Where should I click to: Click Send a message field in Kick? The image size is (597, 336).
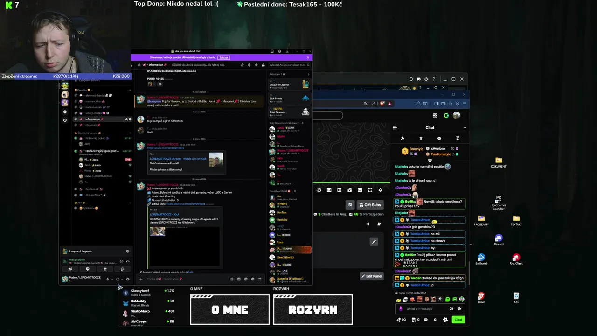click(x=430, y=308)
